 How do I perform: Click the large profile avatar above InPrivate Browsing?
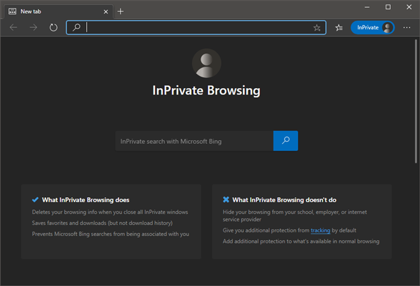[207, 64]
